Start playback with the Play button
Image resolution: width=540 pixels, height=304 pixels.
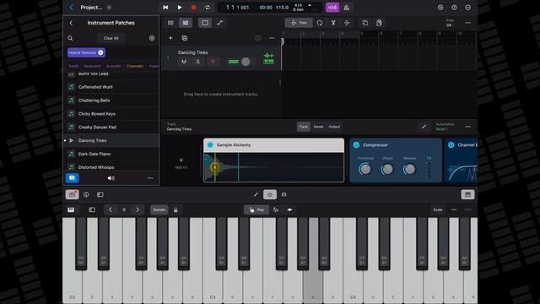pos(180,8)
